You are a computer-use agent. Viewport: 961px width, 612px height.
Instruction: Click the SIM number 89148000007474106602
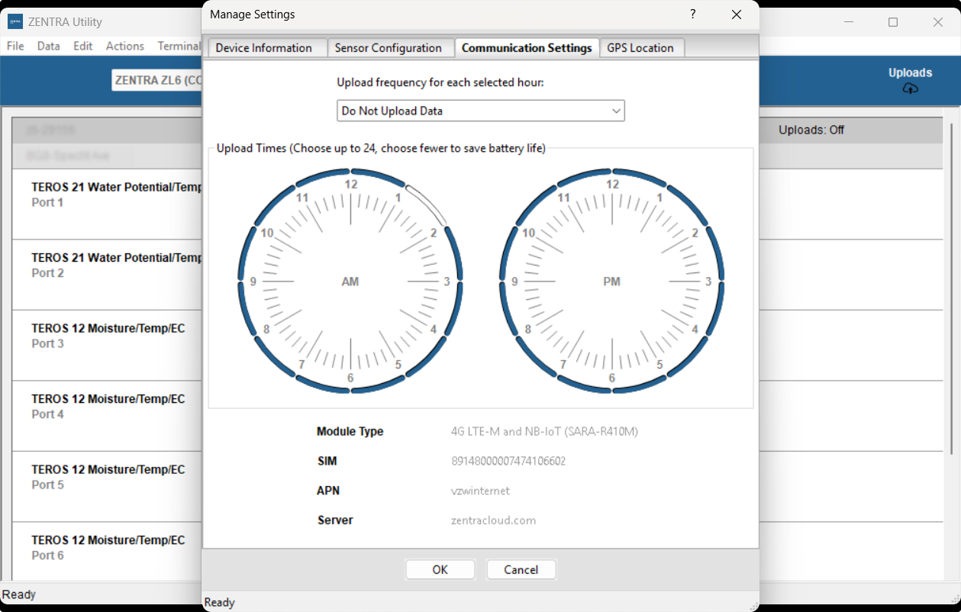pyautogui.click(x=508, y=461)
